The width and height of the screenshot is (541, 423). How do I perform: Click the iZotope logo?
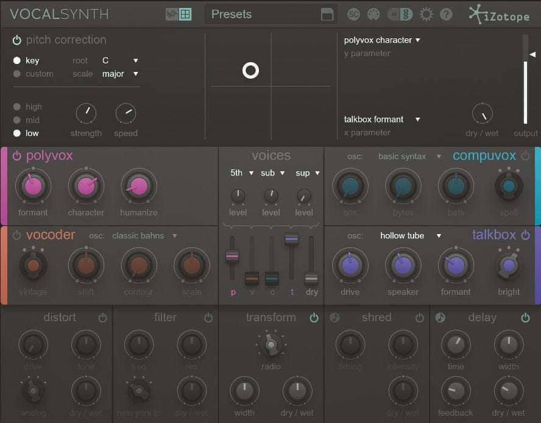pos(499,15)
